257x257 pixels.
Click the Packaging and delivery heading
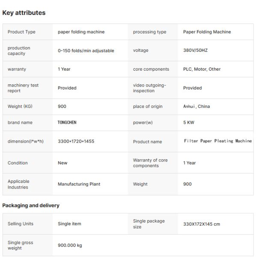(31, 205)
